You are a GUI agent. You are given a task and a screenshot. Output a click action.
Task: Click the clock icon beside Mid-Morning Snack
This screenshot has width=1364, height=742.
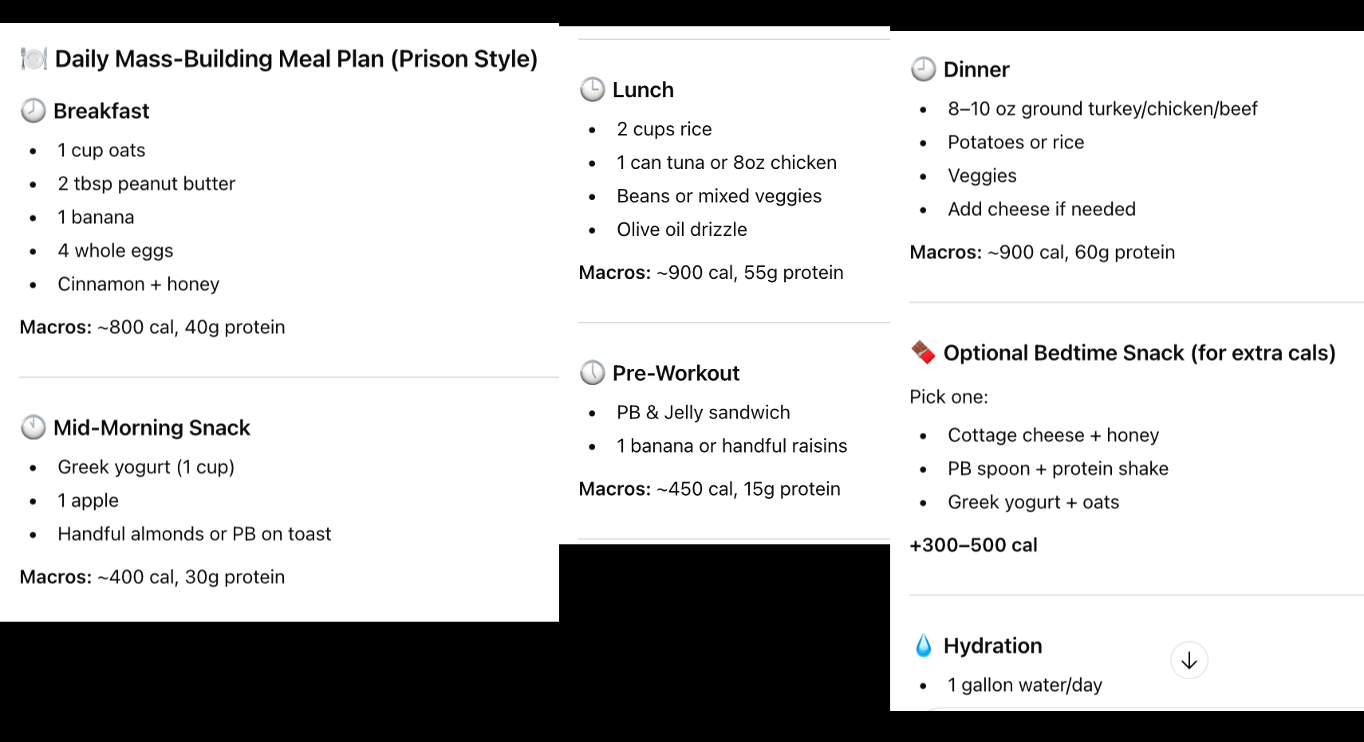[x=33, y=428]
